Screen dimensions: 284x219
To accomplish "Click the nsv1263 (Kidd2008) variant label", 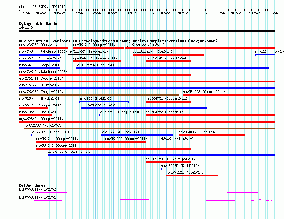I will tap(96, 98).
